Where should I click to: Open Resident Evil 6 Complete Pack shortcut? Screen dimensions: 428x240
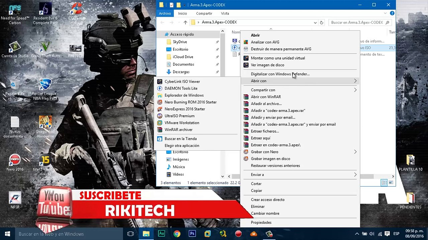click(x=45, y=14)
